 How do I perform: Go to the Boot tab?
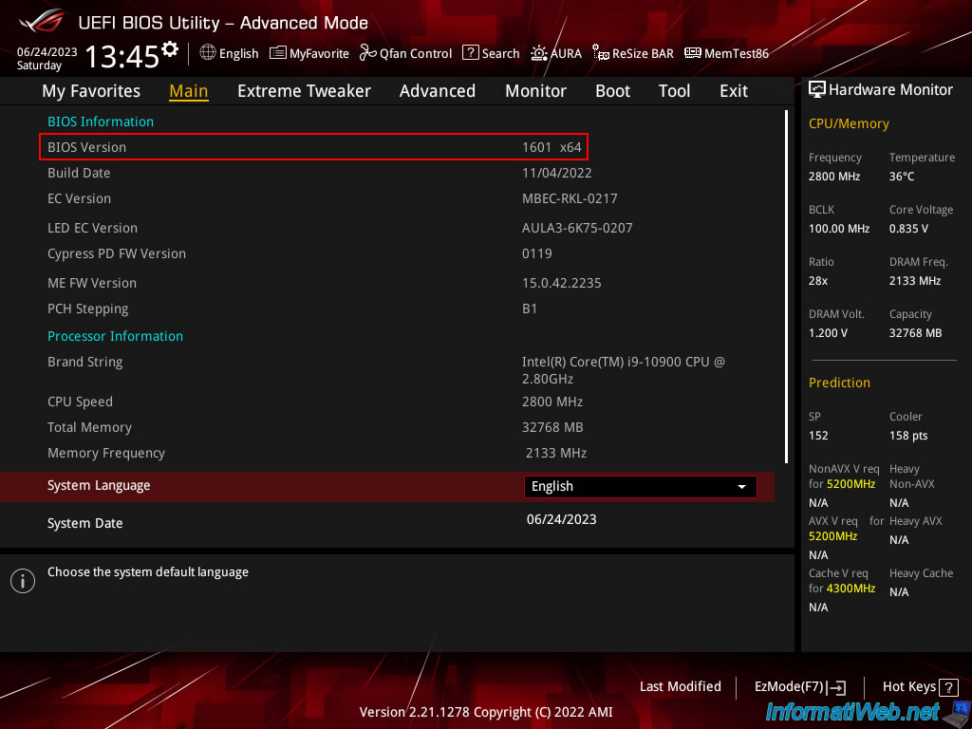pos(612,91)
